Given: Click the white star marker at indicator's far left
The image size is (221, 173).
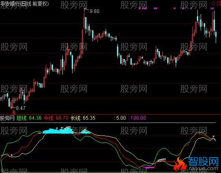Looking at the screenshot, I should (x=12, y=155).
